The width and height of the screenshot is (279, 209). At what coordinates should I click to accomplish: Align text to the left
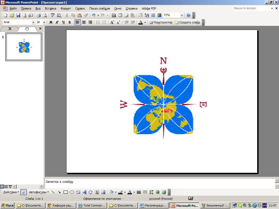point(78,22)
